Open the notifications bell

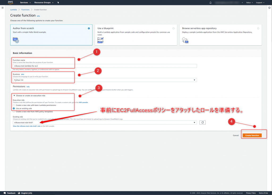click(210, 3)
